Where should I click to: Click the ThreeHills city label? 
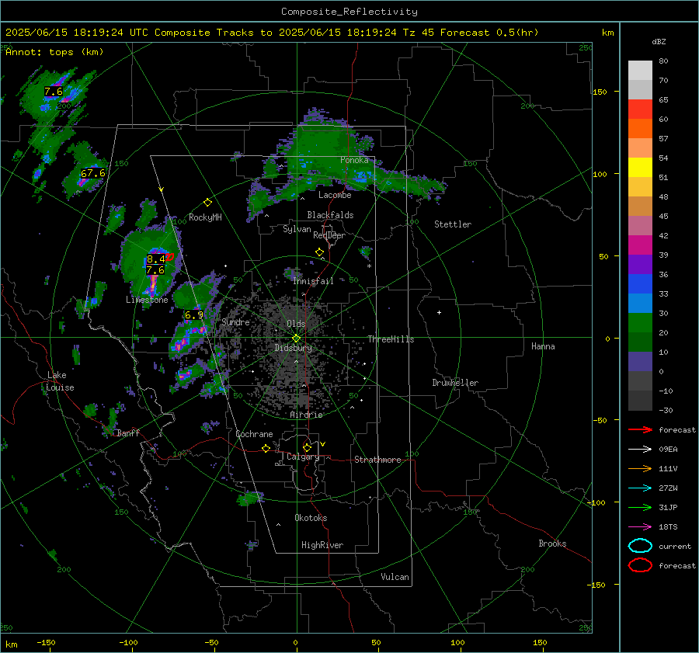[x=391, y=339]
